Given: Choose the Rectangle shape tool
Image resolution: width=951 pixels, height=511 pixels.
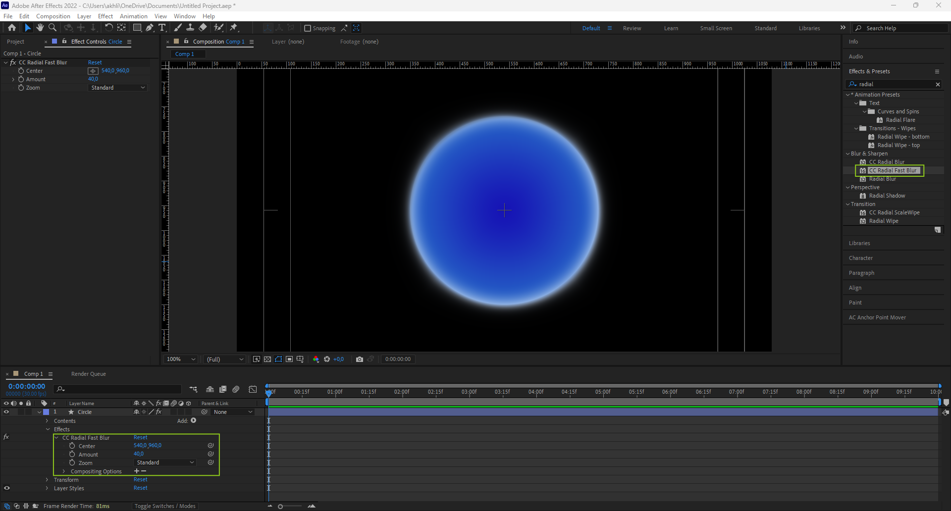Looking at the screenshot, I should point(137,28).
